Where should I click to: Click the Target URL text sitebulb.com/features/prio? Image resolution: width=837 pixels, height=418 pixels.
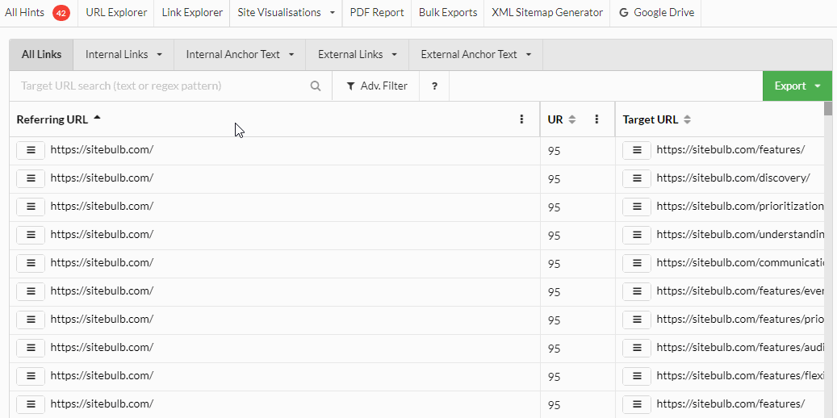pos(740,320)
